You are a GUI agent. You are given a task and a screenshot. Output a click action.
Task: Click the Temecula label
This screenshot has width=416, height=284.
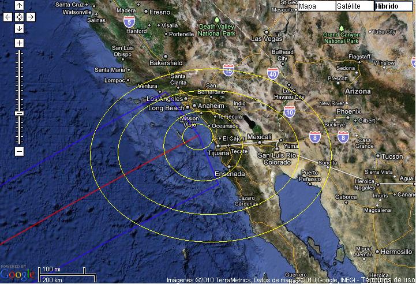230,117
